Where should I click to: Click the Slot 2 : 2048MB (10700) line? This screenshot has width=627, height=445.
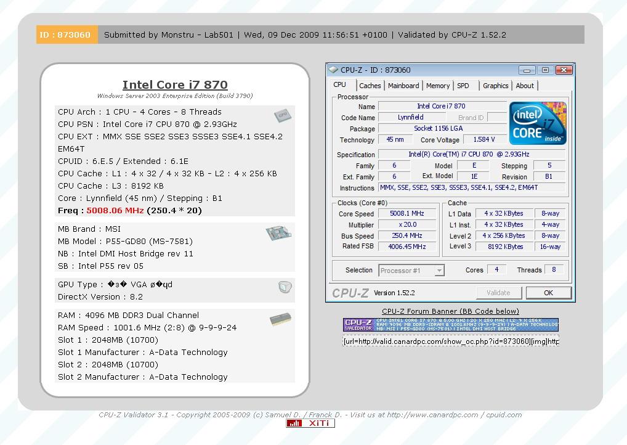[x=108, y=364]
